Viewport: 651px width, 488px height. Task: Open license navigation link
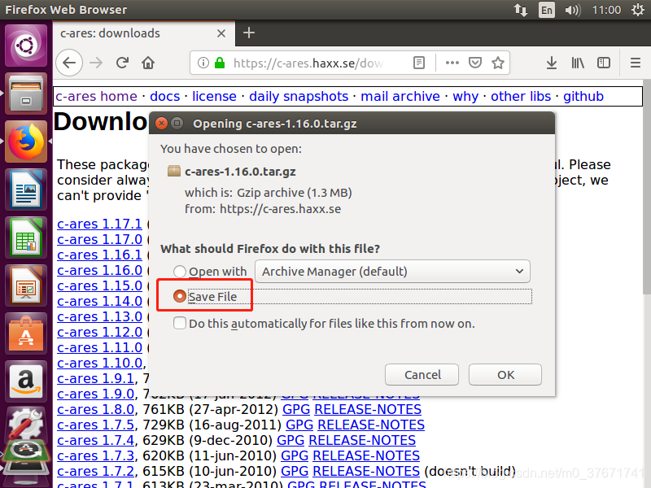pyautogui.click(x=214, y=96)
